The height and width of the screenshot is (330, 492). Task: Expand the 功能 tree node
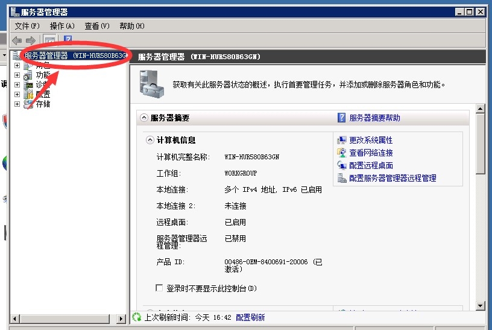click(x=17, y=75)
